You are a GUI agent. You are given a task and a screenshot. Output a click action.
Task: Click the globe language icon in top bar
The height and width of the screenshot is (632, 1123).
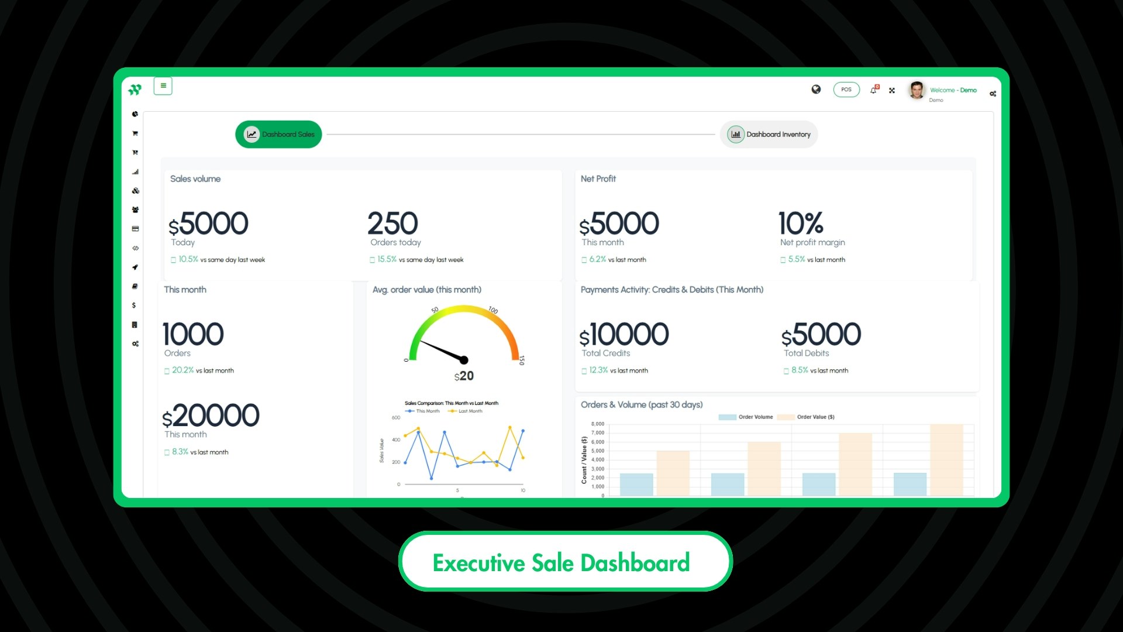[816, 90]
